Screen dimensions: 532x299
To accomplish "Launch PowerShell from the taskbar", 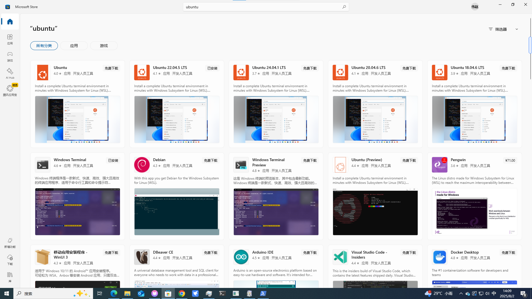I will [x=263, y=293].
